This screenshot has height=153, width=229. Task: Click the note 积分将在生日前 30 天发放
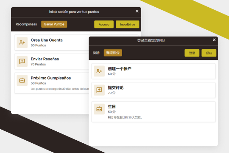125,117
